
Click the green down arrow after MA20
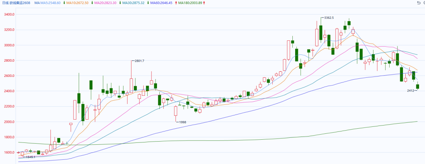(x=120, y=3)
